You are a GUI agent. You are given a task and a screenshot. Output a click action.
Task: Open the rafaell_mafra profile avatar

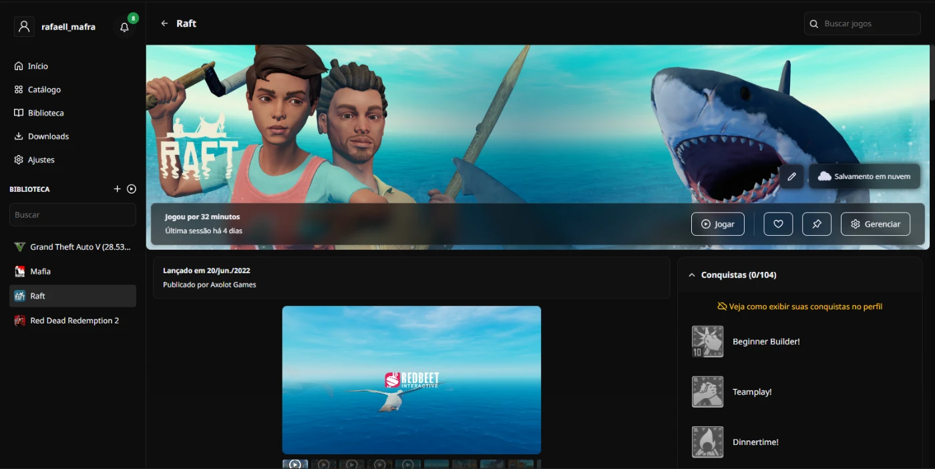[24, 27]
